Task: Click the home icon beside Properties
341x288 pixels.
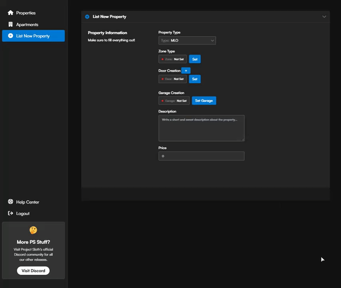Action: (10, 13)
